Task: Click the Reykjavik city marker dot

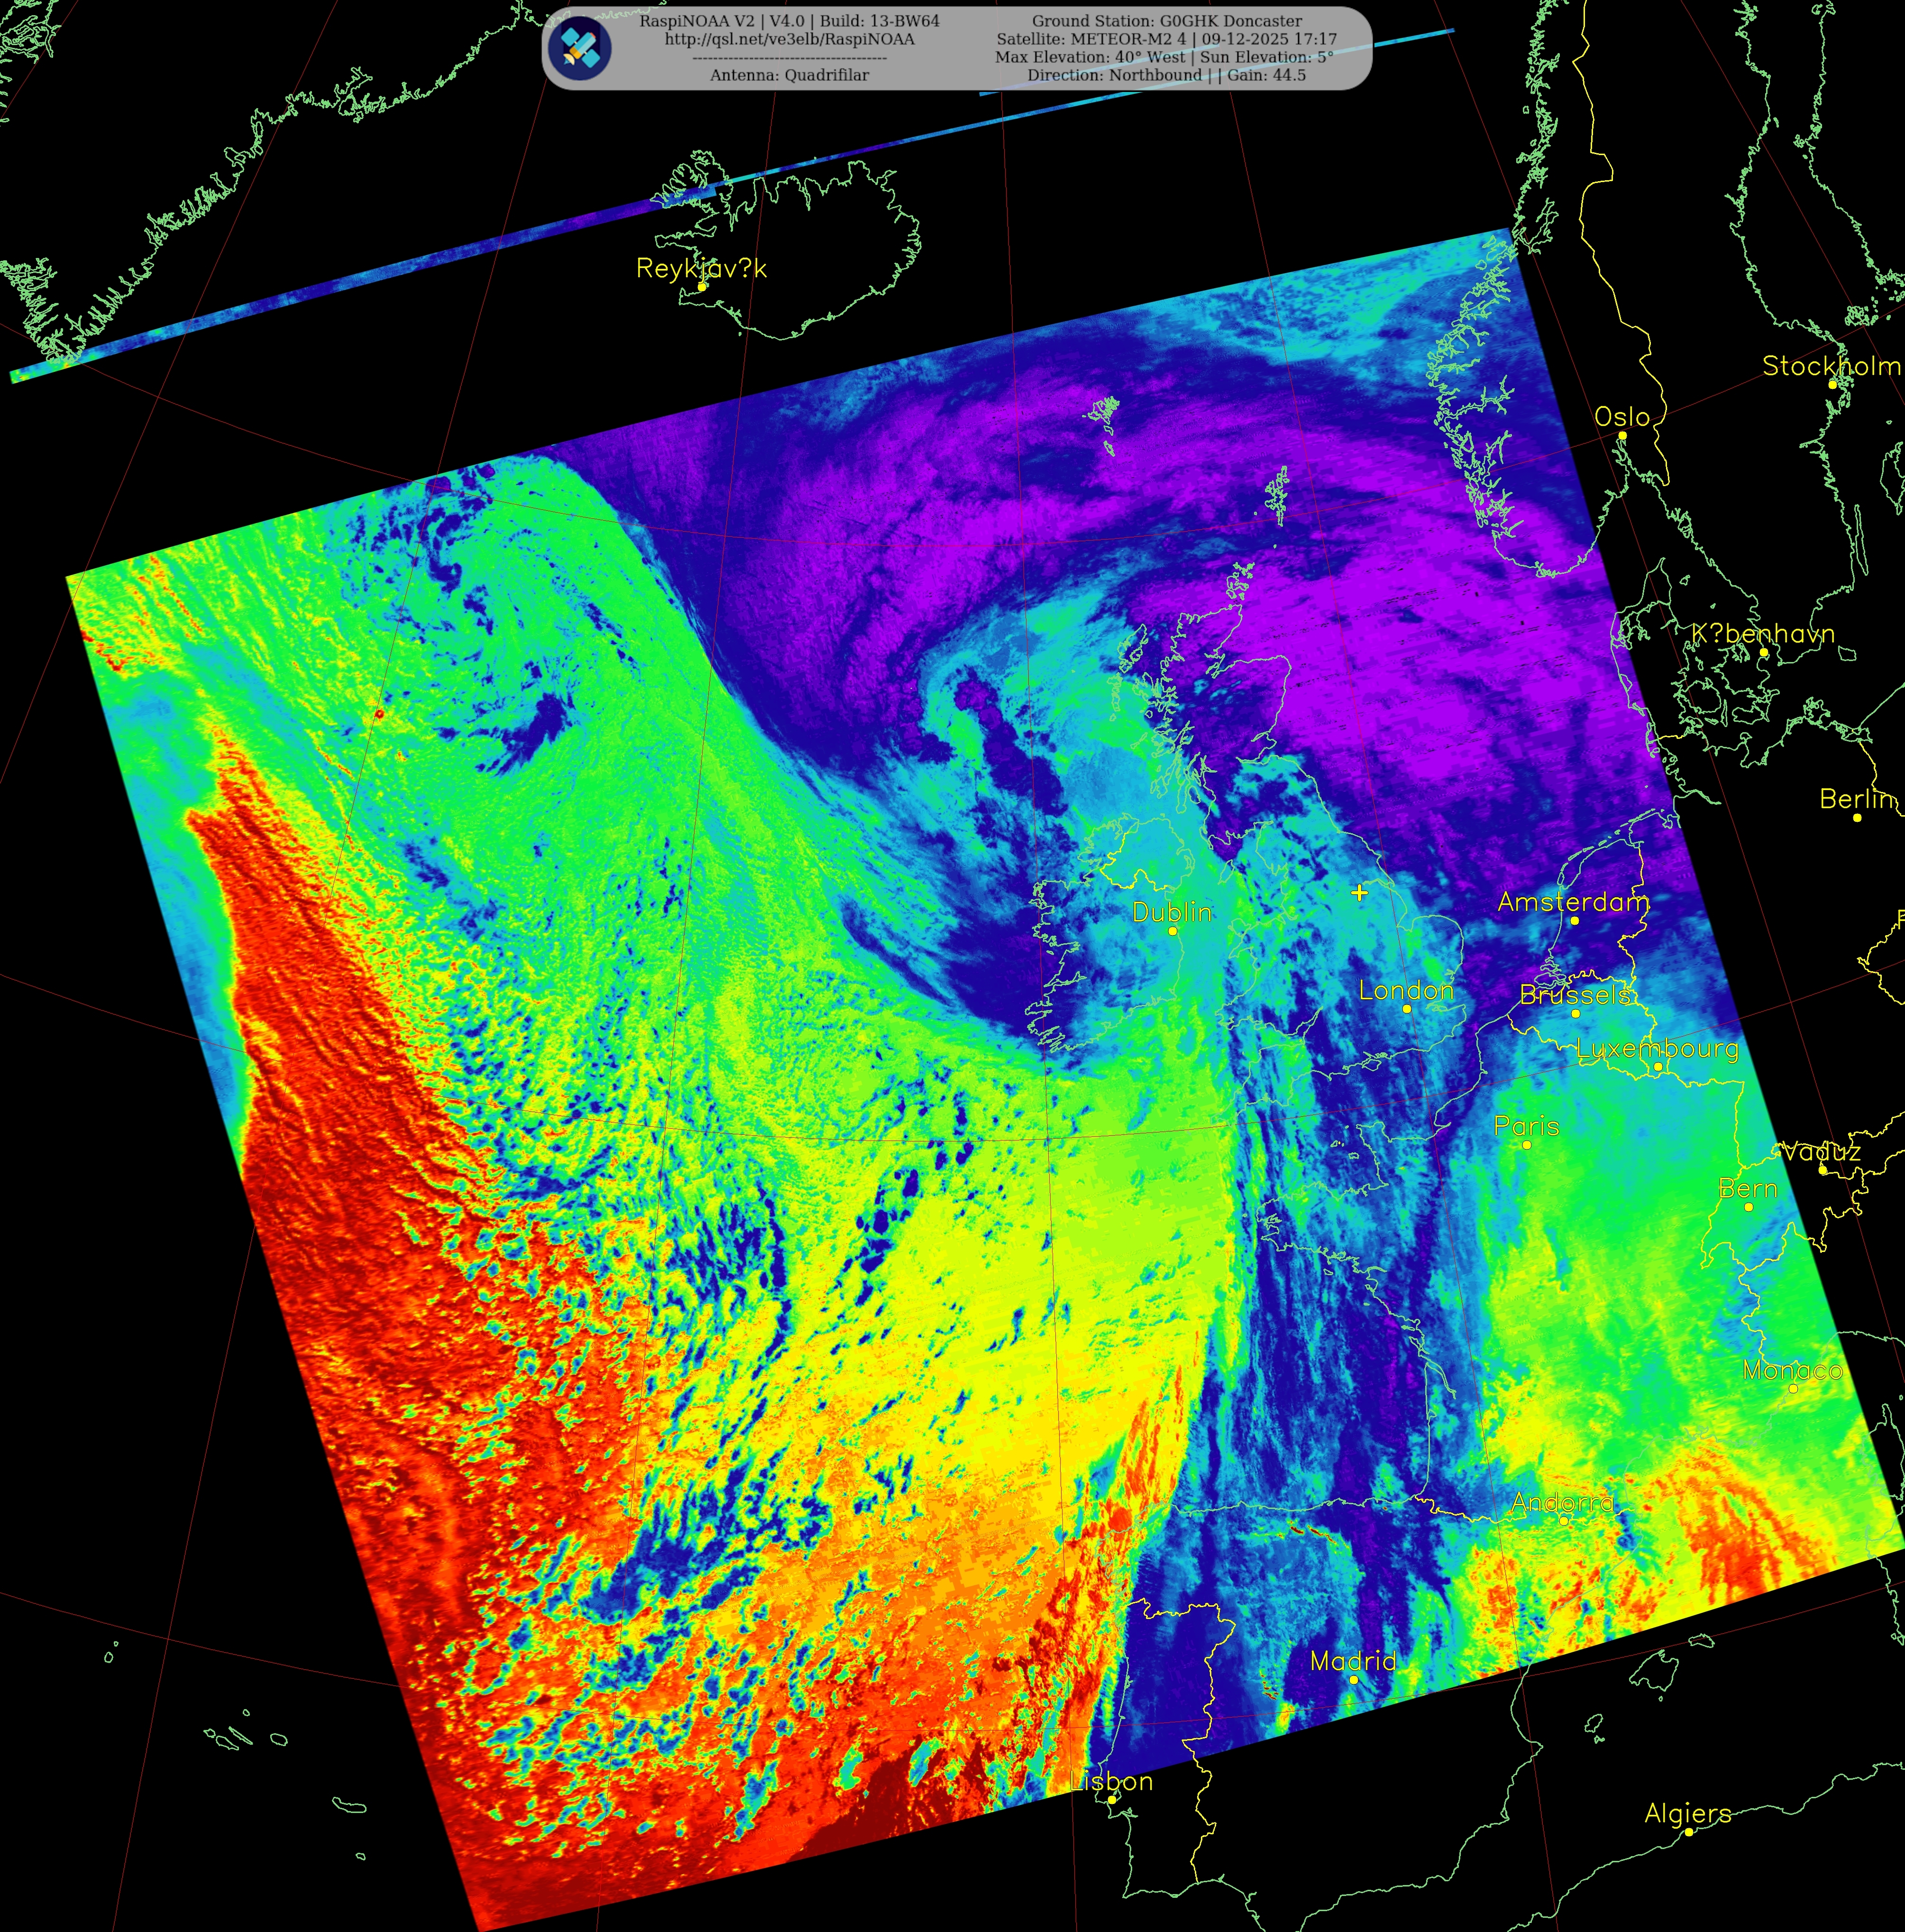Action: 702,287
